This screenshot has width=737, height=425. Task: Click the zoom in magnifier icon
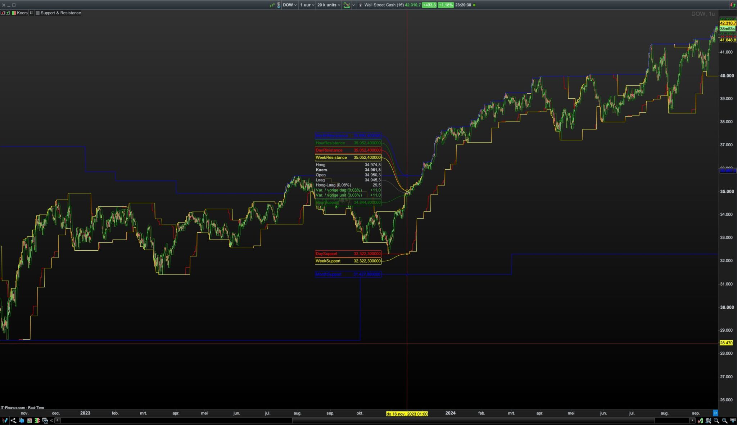pyautogui.click(x=724, y=421)
